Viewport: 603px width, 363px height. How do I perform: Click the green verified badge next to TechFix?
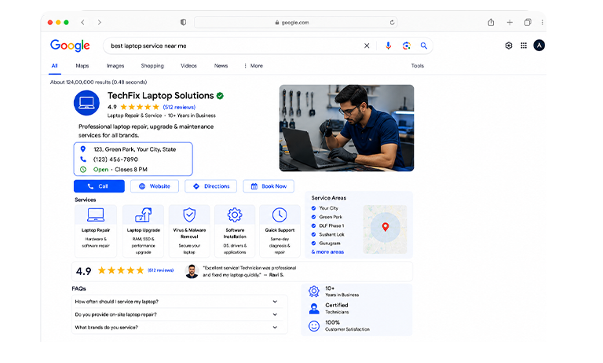coord(220,96)
